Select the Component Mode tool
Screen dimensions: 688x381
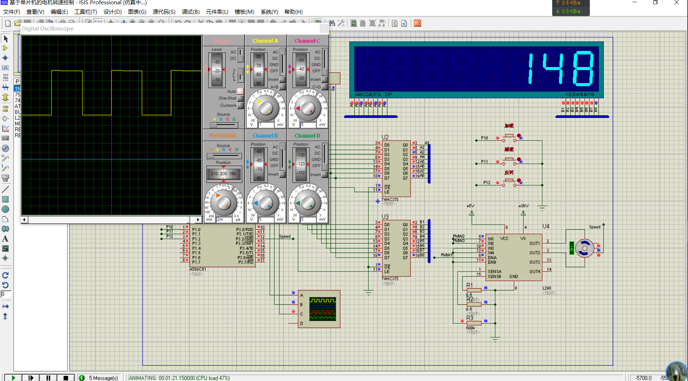click(x=5, y=48)
